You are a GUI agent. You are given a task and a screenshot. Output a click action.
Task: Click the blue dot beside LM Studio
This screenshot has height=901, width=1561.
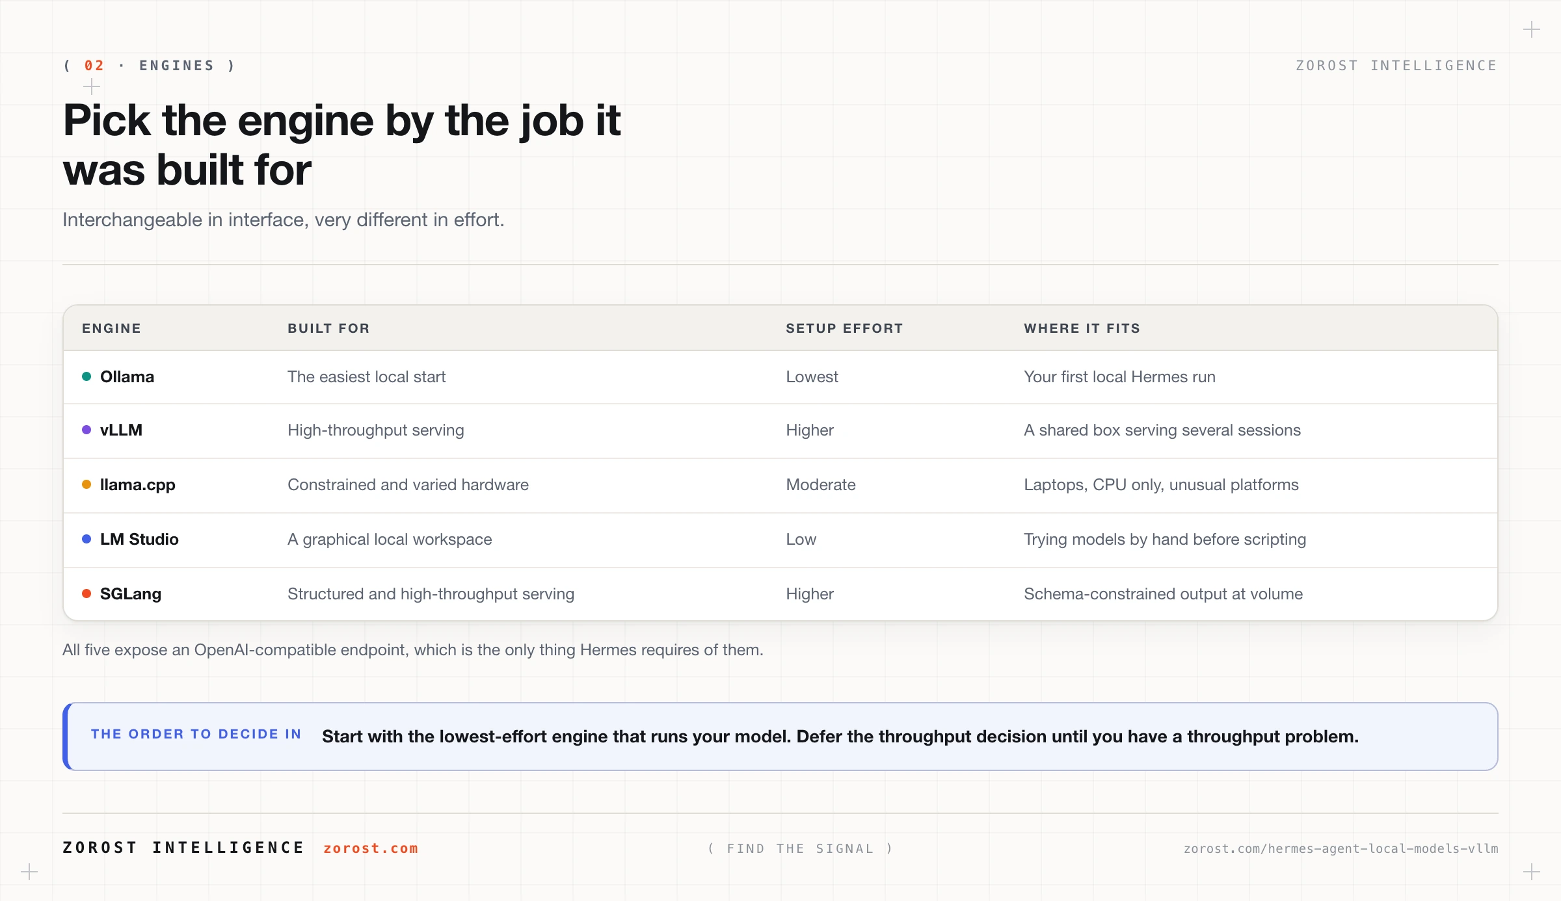click(87, 539)
